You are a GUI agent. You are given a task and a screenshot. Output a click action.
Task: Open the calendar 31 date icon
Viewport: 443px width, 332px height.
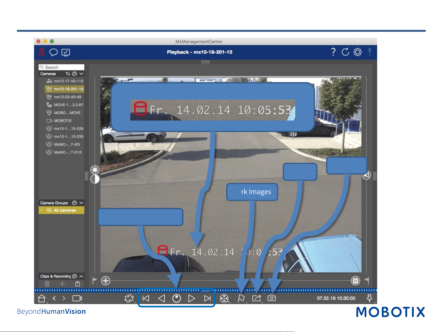click(x=356, y=281)
